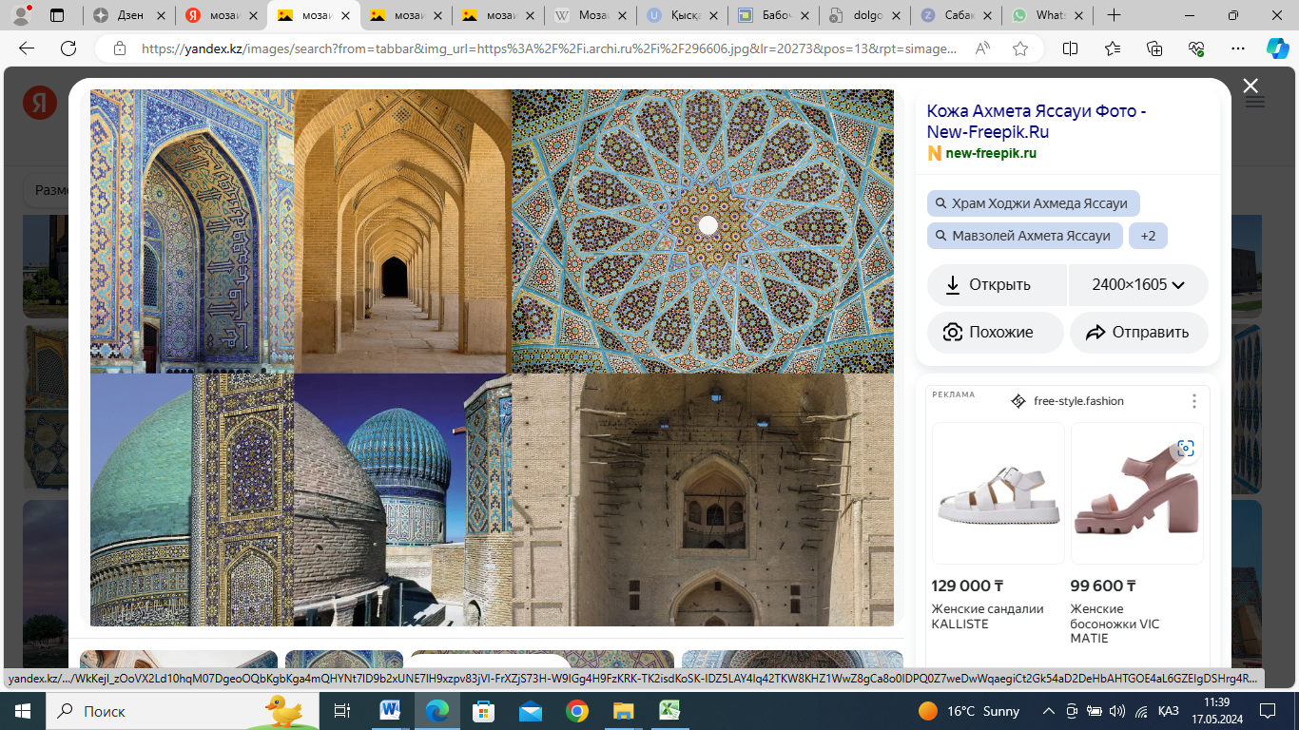Open Microsoft Word from the taskbar

tap(390, 711)
